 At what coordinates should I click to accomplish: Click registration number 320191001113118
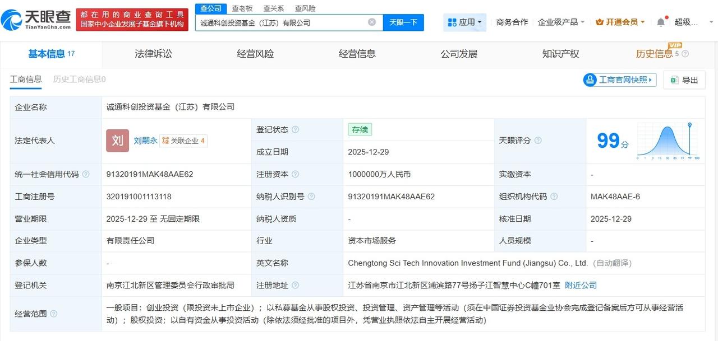point(139,197)
